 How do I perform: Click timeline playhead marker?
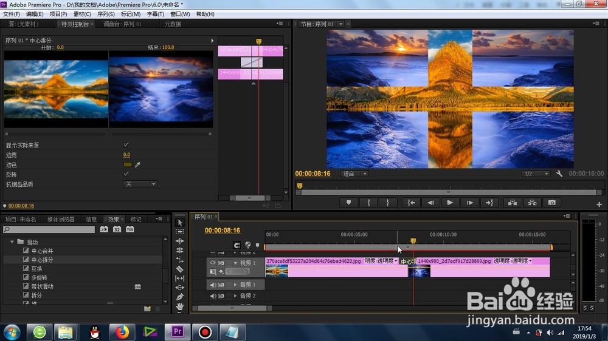click(413, 241)
